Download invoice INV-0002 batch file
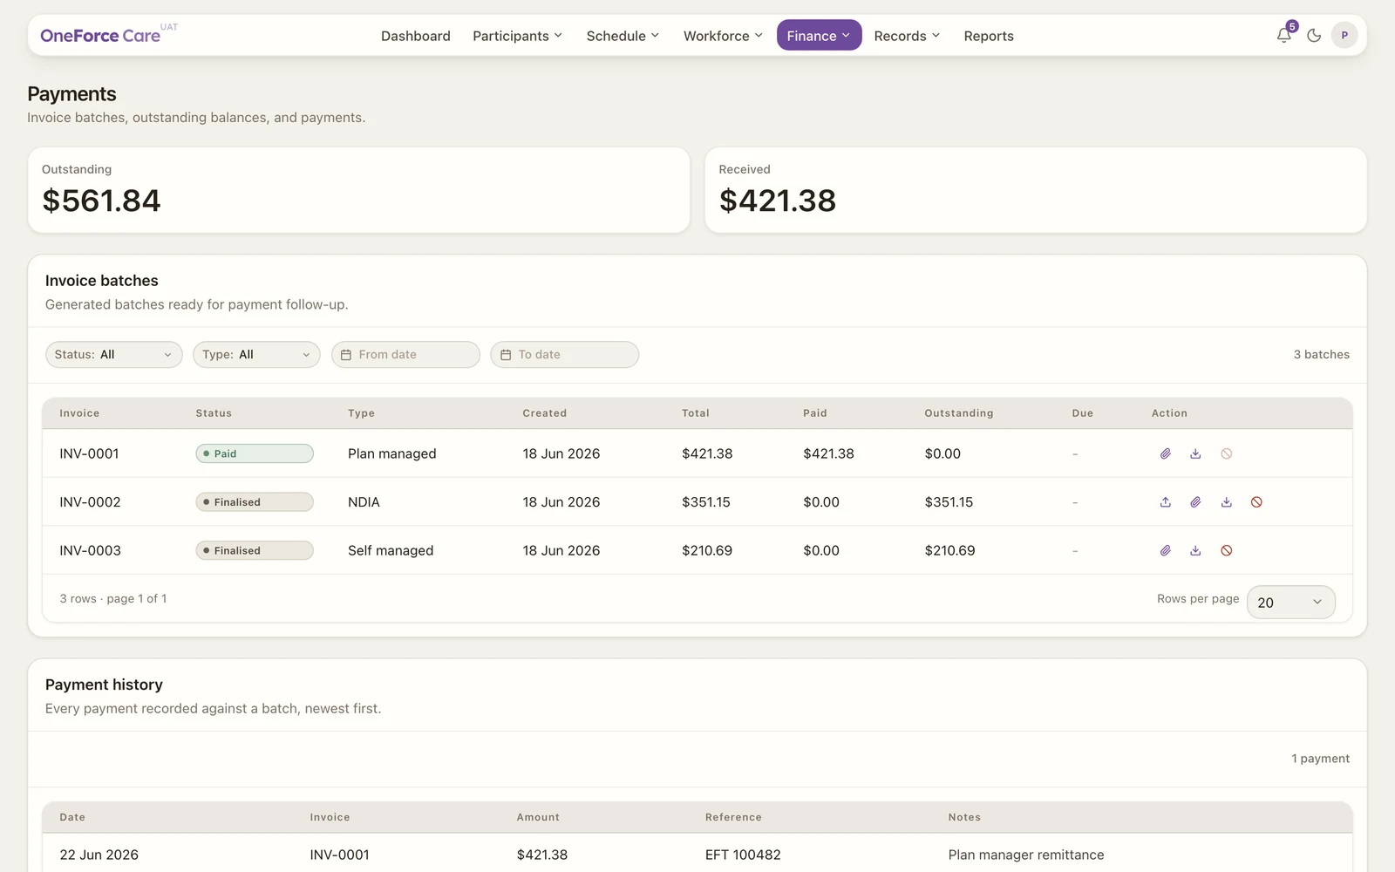Screen dimensions: 1395x872 1226,502
